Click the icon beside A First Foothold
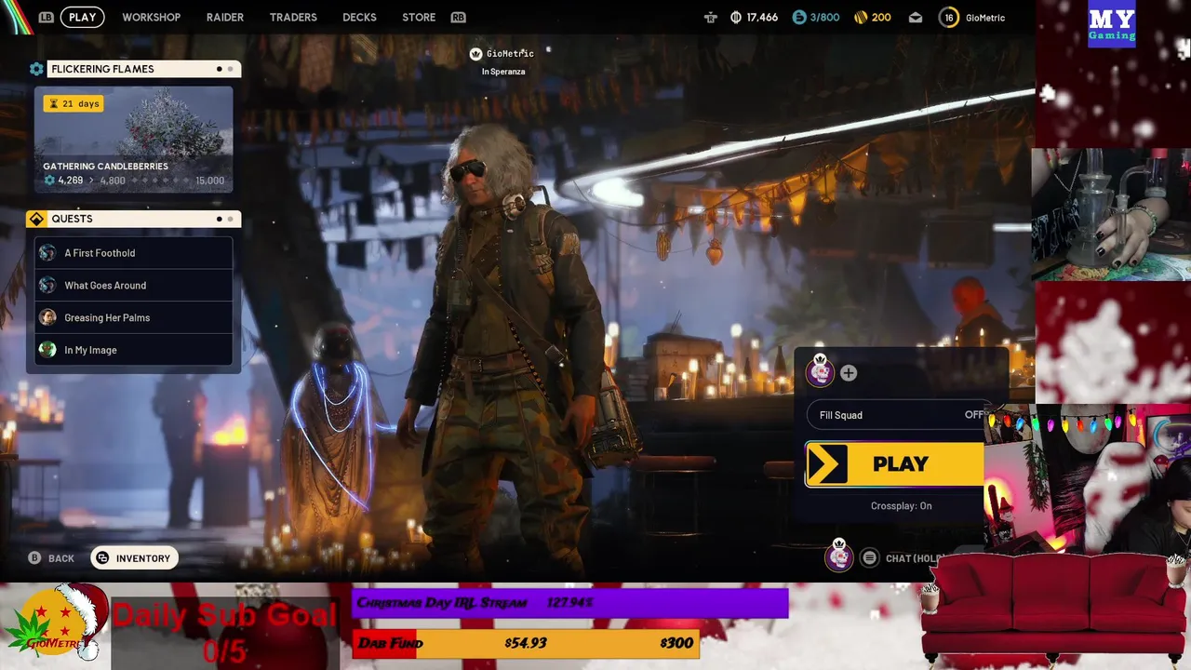This screenshot has width=1191, height=670. [47, 253]
